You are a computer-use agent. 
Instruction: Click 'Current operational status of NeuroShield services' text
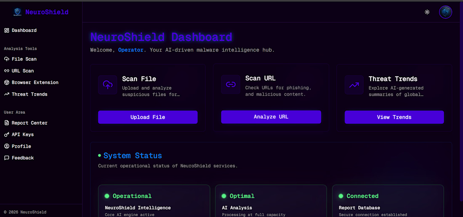point(168,166)
